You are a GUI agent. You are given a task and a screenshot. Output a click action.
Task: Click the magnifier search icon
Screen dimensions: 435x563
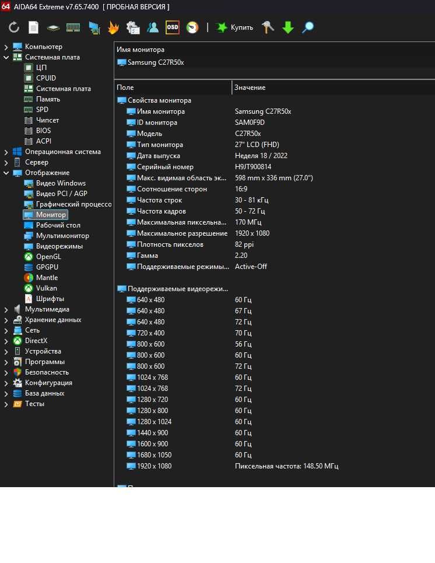[307, 27]
